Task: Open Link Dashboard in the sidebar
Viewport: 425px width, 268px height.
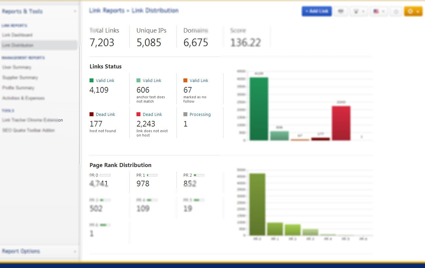Action: point(17,35)
